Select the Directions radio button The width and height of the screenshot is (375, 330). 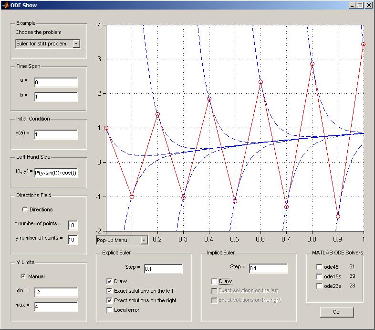coord(25,209)
